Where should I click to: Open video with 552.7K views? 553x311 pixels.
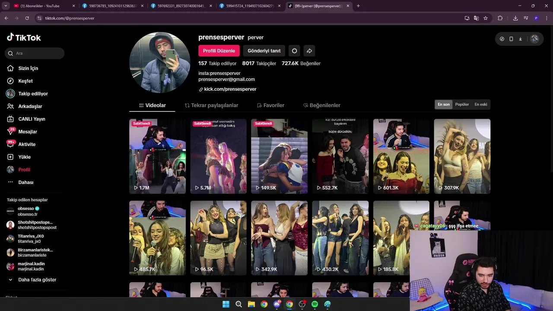click(x=340, y=156)
